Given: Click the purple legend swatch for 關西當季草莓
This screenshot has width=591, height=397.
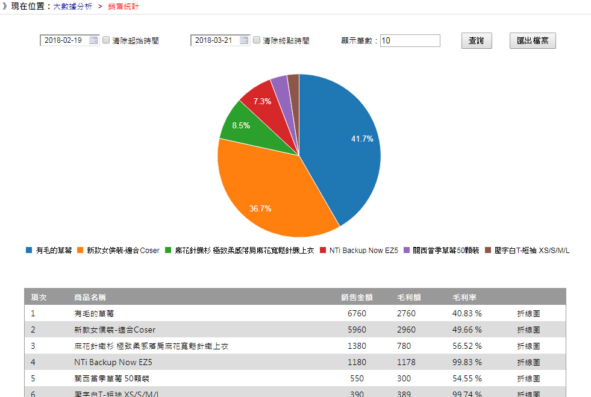Looking at the screenshot, I should (406, 250).
